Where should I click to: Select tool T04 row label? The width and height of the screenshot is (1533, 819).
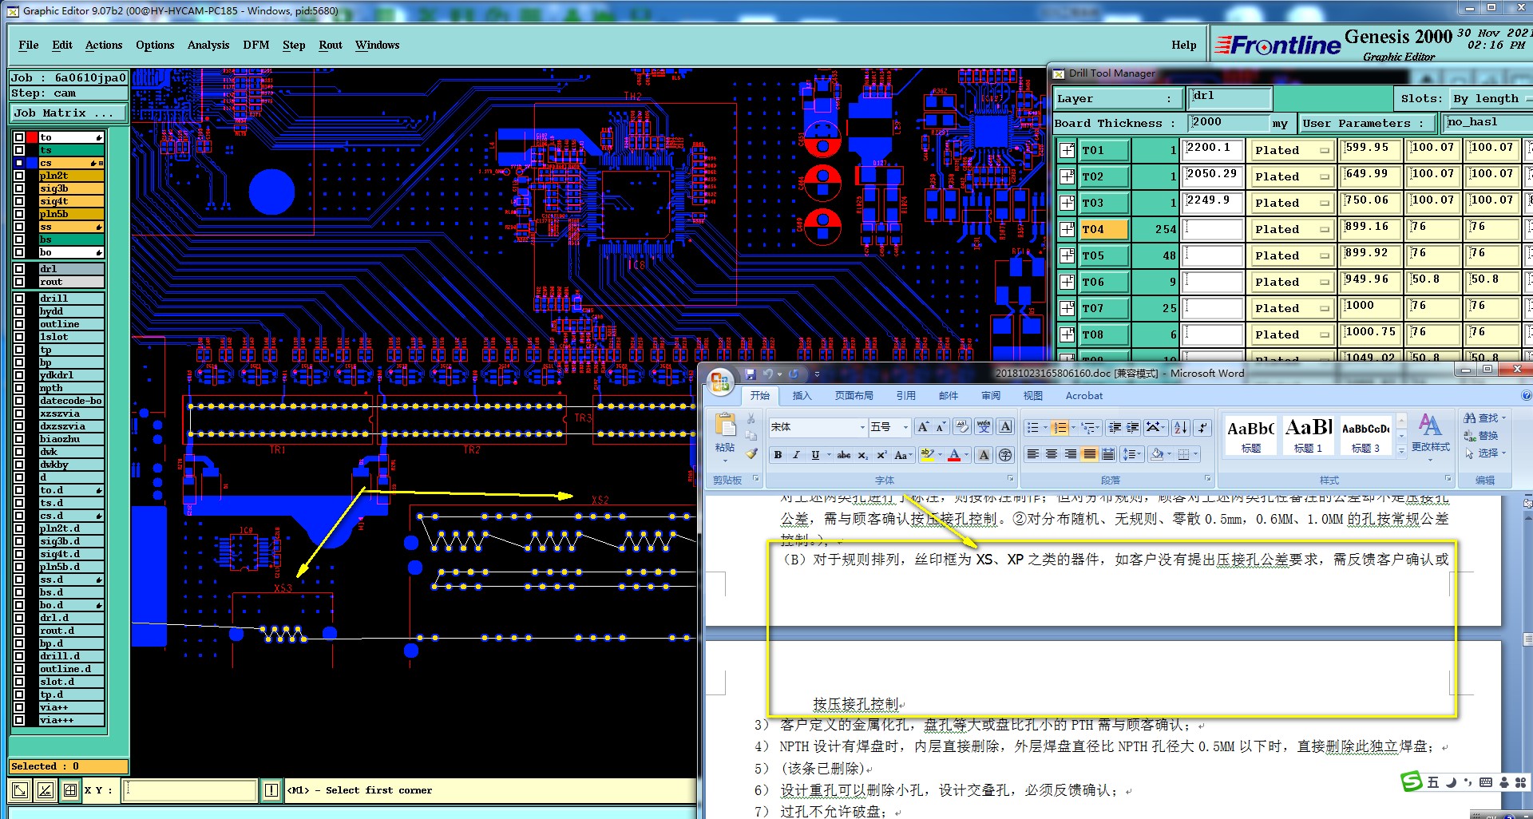(1104, 229)
